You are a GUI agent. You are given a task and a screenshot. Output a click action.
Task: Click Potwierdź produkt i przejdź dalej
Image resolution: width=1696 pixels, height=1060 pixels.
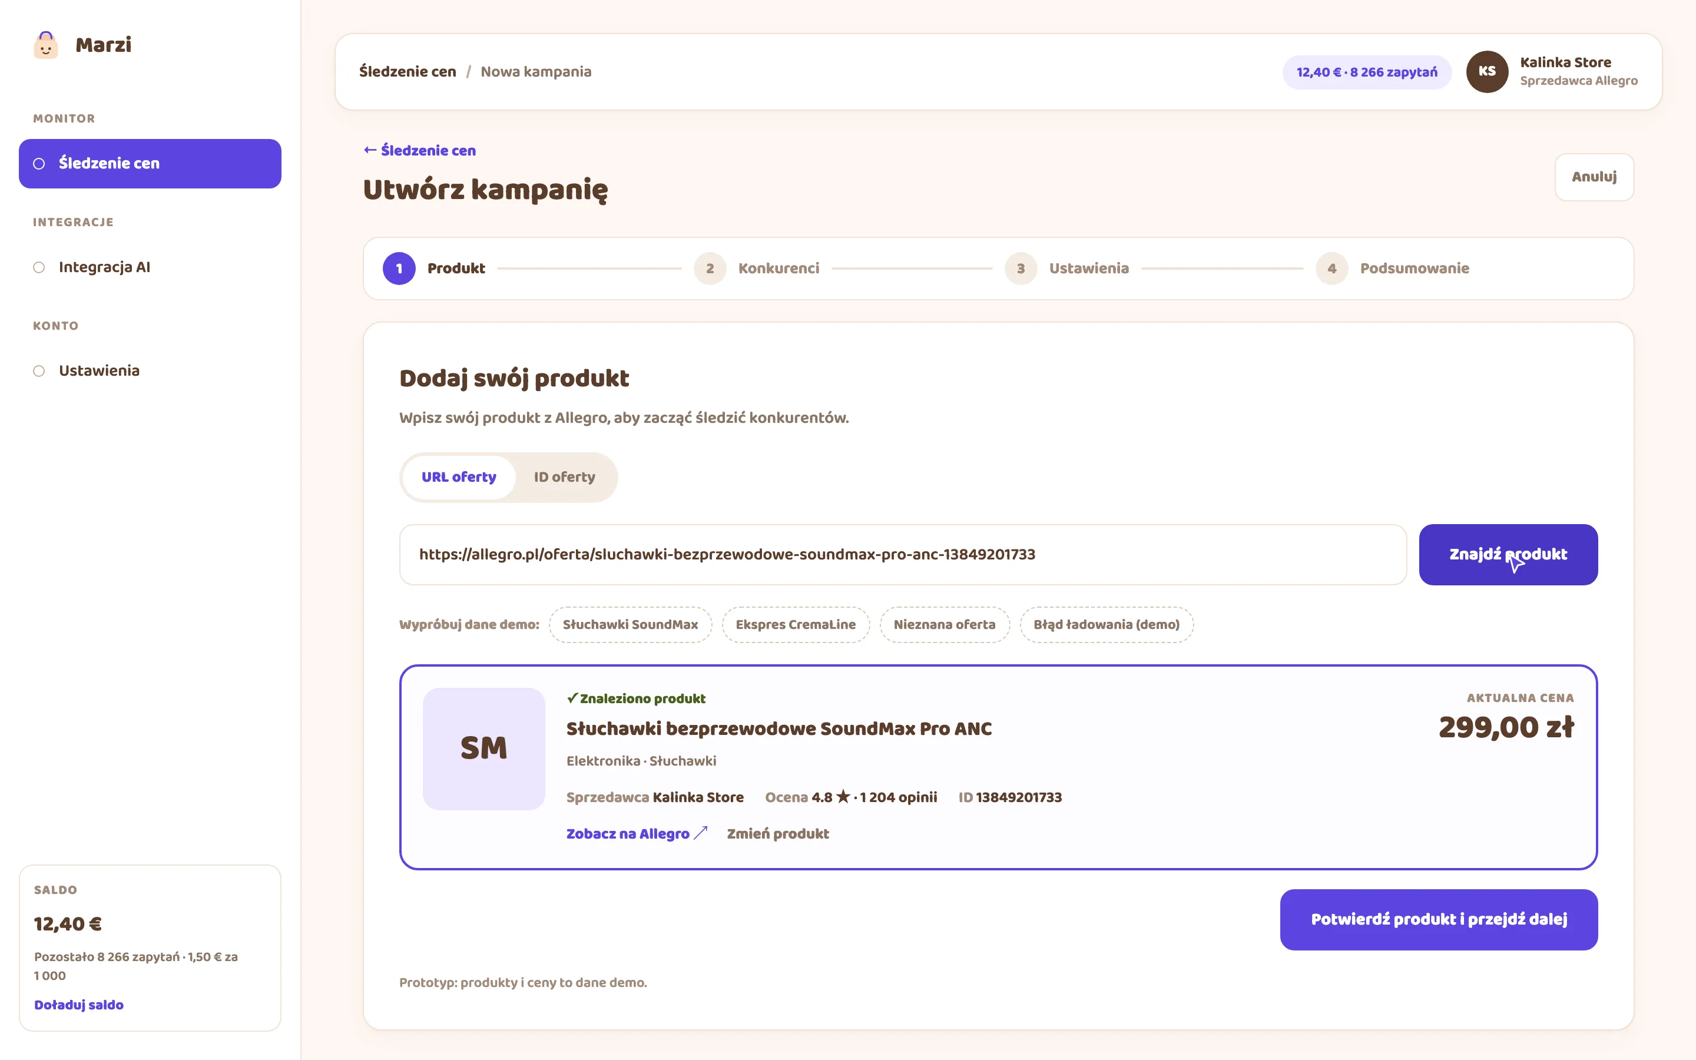click(x=1439, y=920)
